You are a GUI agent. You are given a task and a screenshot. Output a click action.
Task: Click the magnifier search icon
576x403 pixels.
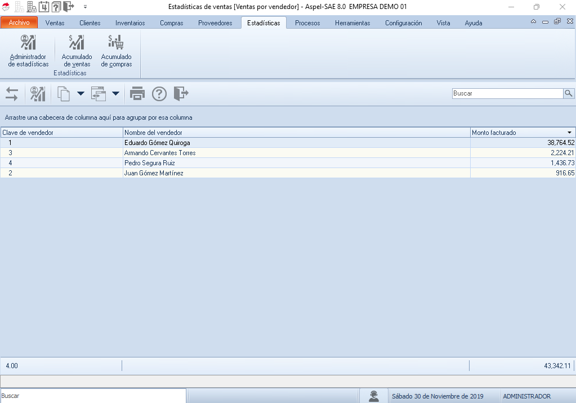coord(569,94)
